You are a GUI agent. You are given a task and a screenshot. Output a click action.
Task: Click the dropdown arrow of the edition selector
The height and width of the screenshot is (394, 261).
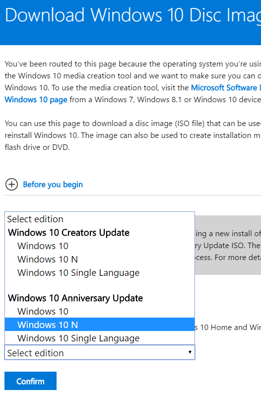coord(190,352)
